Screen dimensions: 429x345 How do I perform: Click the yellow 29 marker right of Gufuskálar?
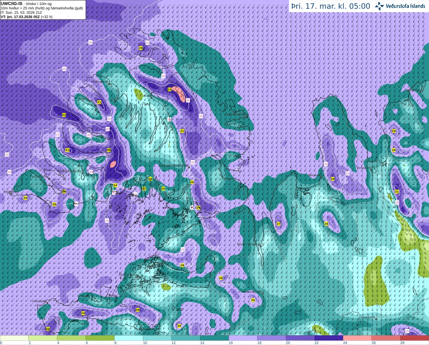(83, 313)
